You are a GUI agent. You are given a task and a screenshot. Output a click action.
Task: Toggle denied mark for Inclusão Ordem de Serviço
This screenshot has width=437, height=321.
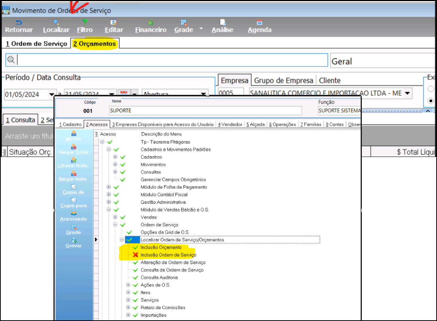click(135, 255)
